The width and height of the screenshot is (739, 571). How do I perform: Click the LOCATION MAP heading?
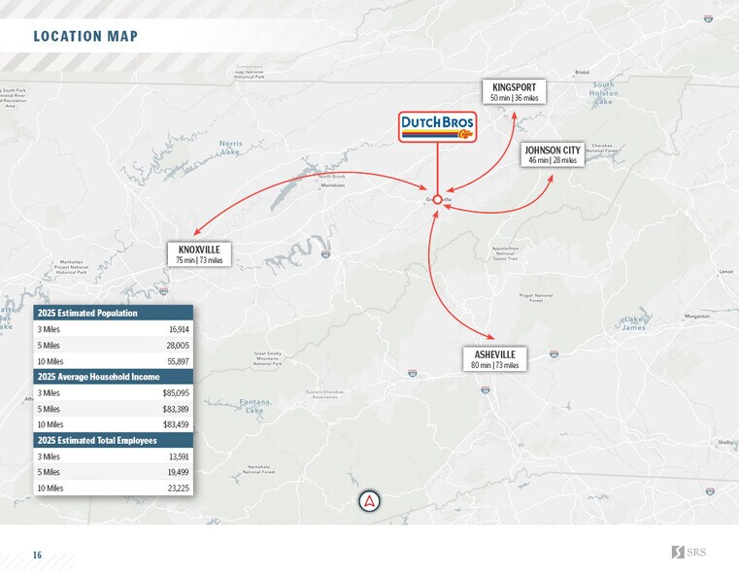tap(85, 36)
